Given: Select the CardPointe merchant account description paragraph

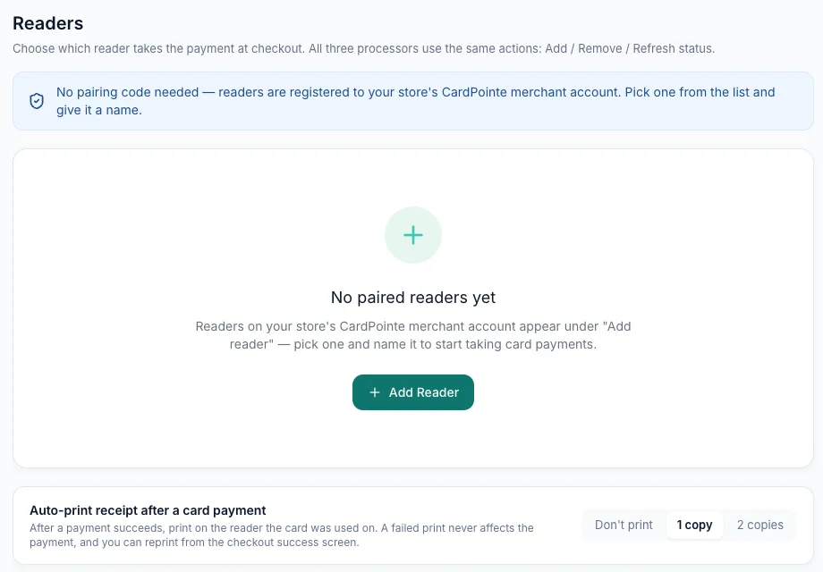Looking at the screenshot, I should click(413, 335).
